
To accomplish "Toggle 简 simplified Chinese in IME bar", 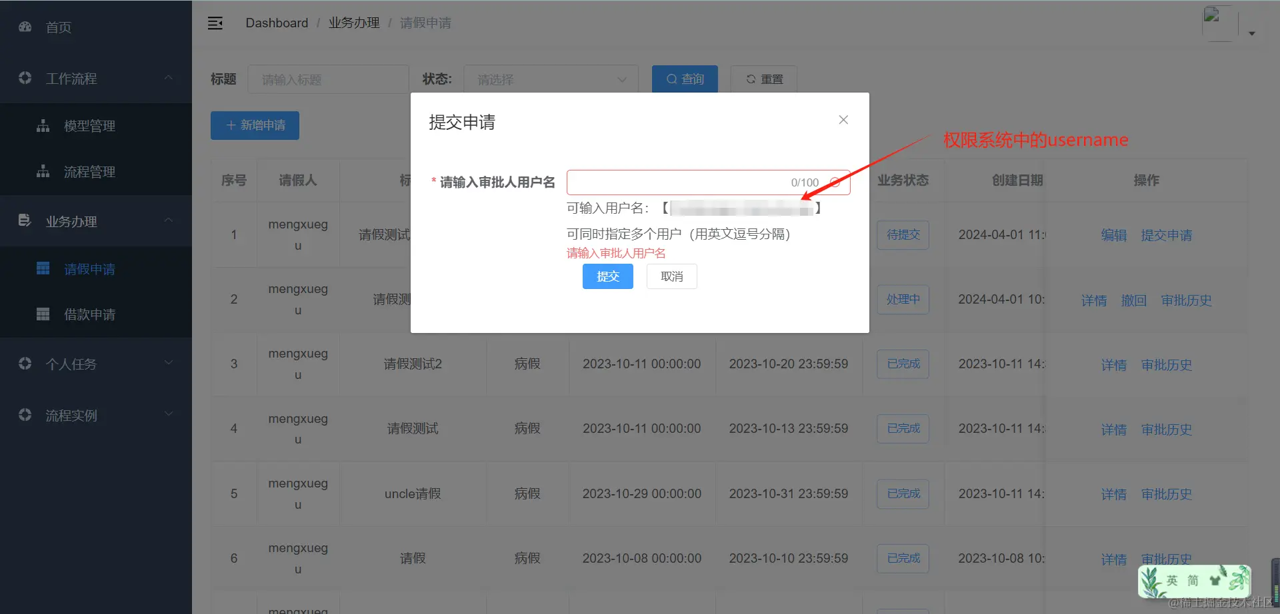I will point(1193,581).
